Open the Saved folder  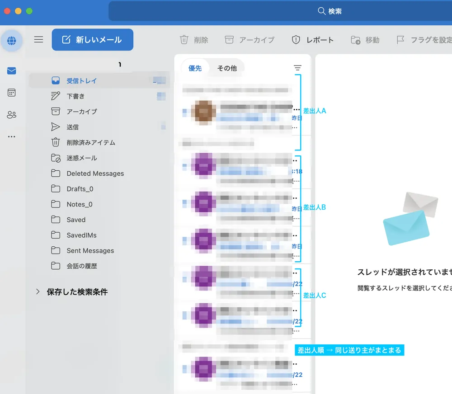click(x=99, y=220)
